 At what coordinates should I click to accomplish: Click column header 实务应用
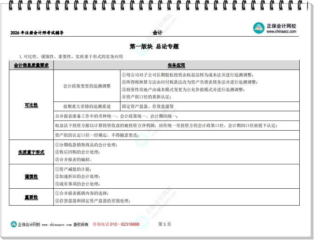coord(176,65)
